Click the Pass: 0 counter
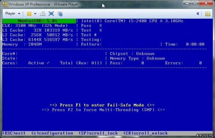The width and height of the screenshot is (215, 138). pos(127,63)
